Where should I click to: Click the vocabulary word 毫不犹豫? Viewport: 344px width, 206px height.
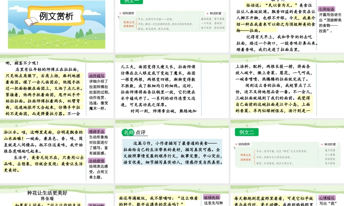[x=330, y=150]
